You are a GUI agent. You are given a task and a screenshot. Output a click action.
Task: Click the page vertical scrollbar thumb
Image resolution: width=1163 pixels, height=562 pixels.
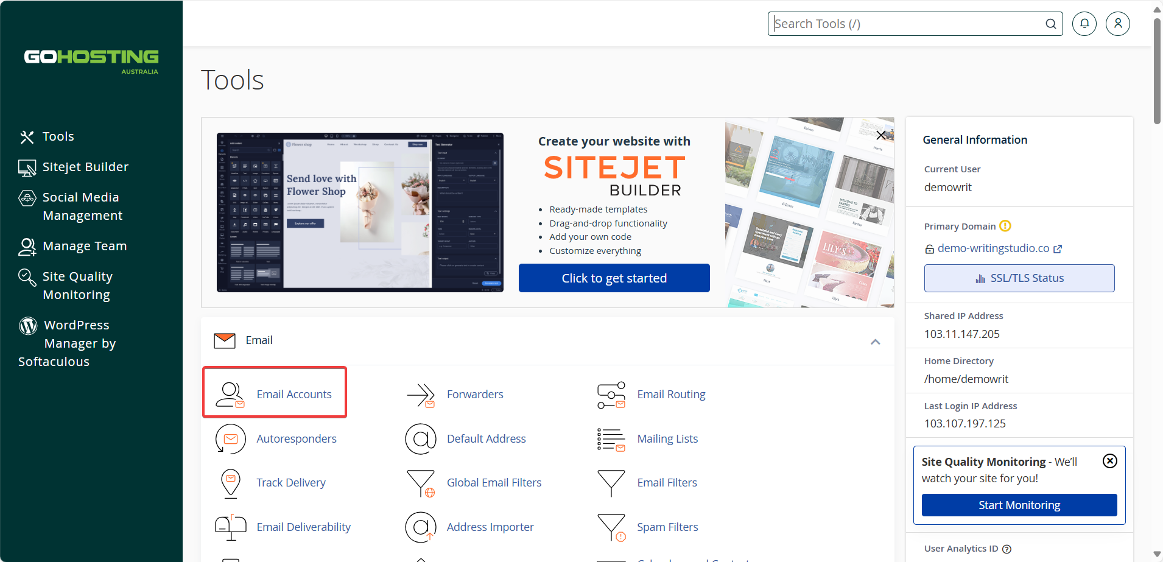tap(1157, 71)
